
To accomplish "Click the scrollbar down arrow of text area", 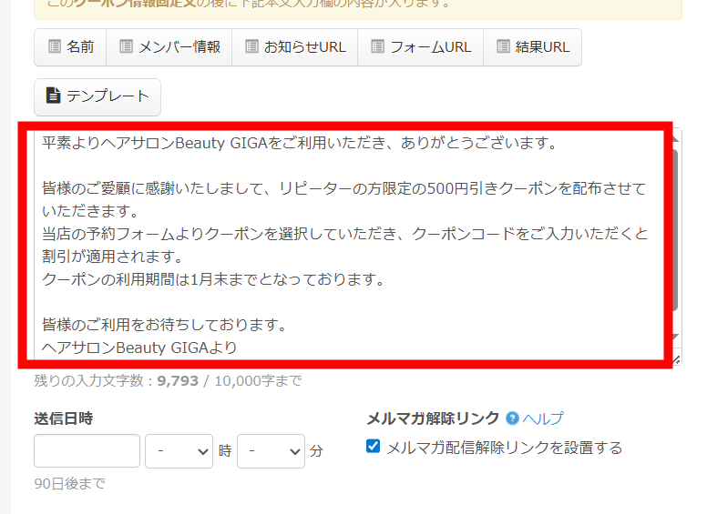I will [675, 337].
